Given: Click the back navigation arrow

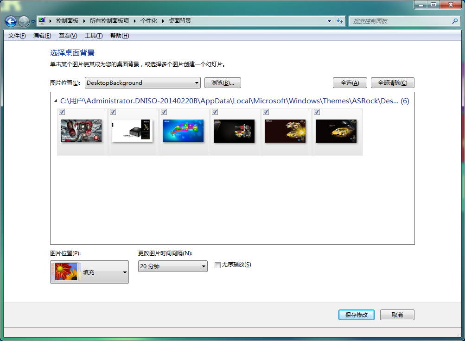Looking at the screenshot, I should pyautogui.click(x=10, y=21).
